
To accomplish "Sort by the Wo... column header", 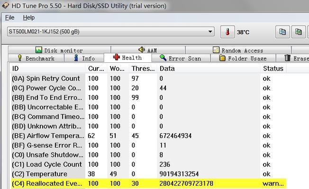I will coord(118,69).
